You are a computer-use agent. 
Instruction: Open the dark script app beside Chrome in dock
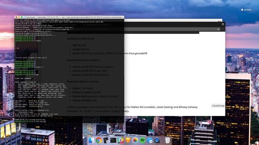click(x=106, y=140)
